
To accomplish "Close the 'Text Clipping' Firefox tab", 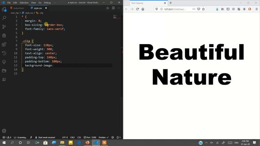I will tap(165, 3).
